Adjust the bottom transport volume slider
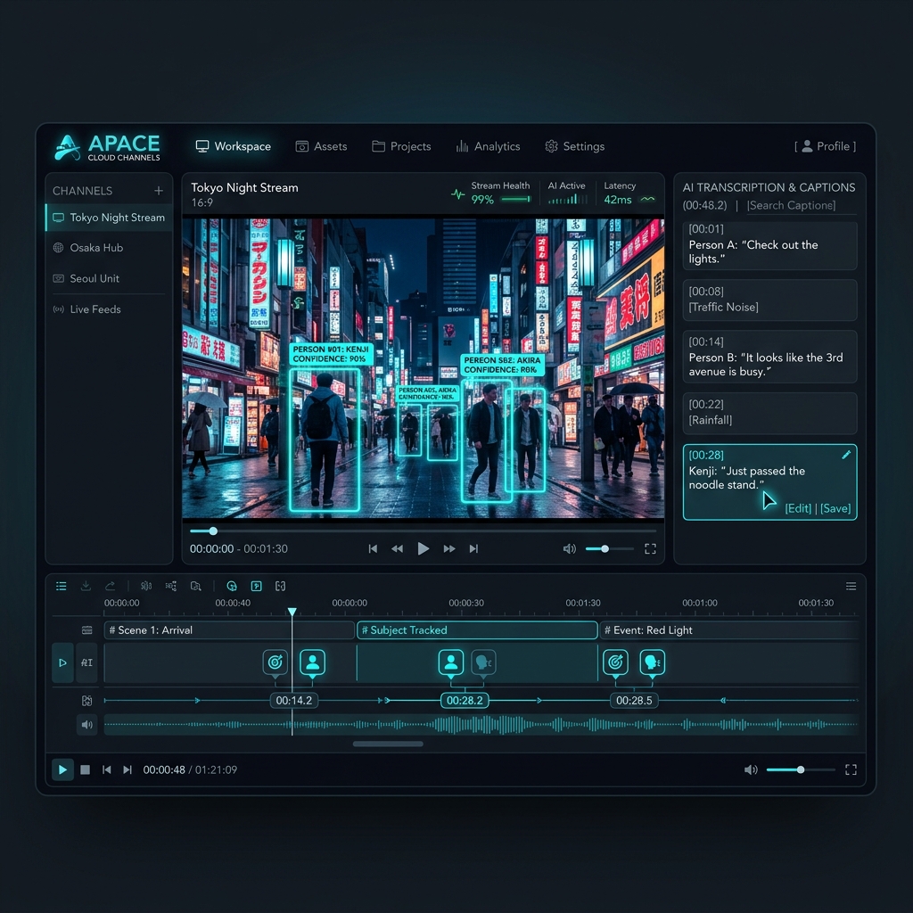The height and width of the screenshot is (913, 913). [x=801, y=769]
